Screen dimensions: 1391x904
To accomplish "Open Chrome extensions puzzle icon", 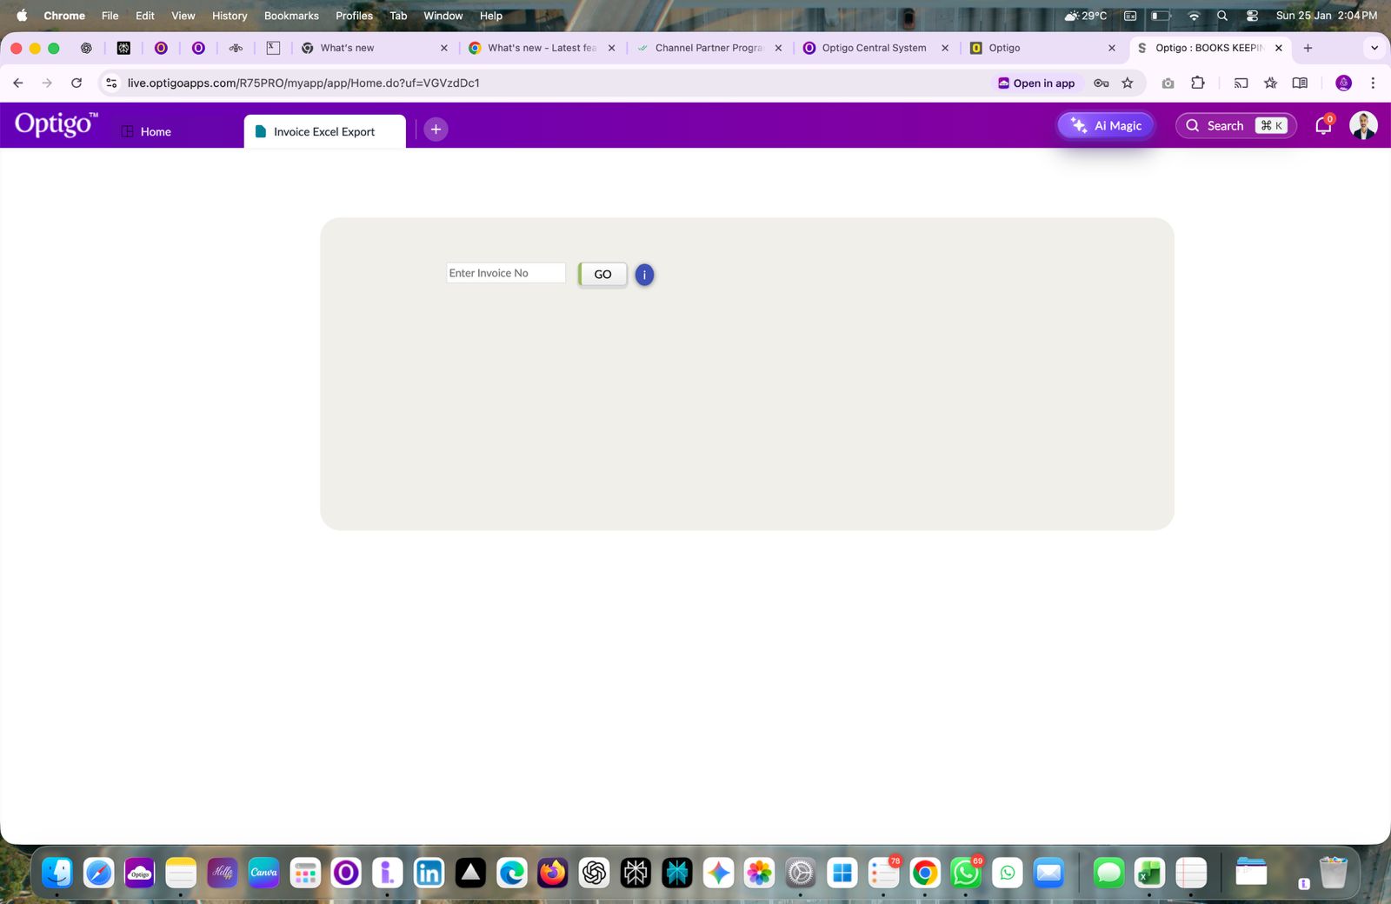I will 1197,83.
